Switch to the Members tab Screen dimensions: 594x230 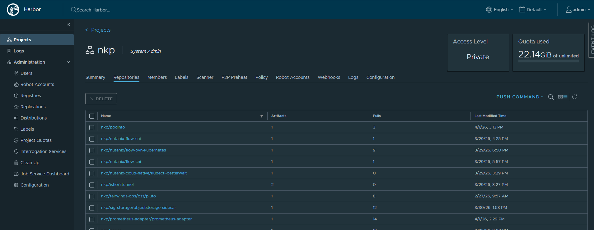tap(157, 77)
